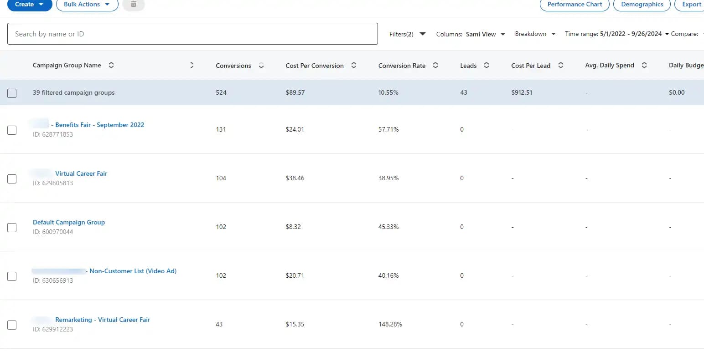The height and width of the screenshot is (351, 704).
Task: Click ID: 628771853 text
Action: click(x=53, y=134)
